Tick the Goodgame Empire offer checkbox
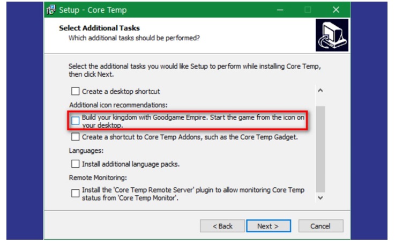 [x=76, y=120]
